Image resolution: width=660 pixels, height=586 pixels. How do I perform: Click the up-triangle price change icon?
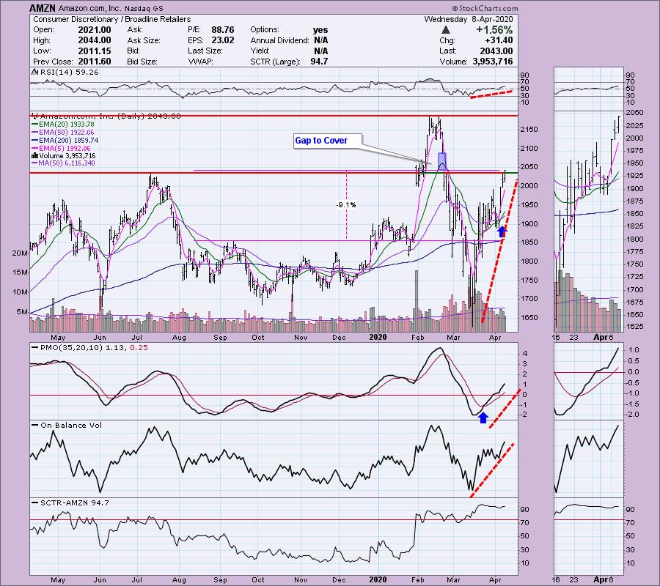[x=446, y=30]
